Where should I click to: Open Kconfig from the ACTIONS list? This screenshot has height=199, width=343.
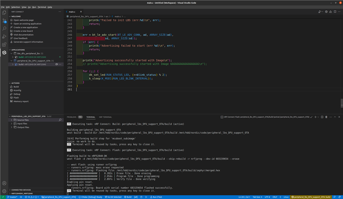pyautogui.click(x=17, y=90)
